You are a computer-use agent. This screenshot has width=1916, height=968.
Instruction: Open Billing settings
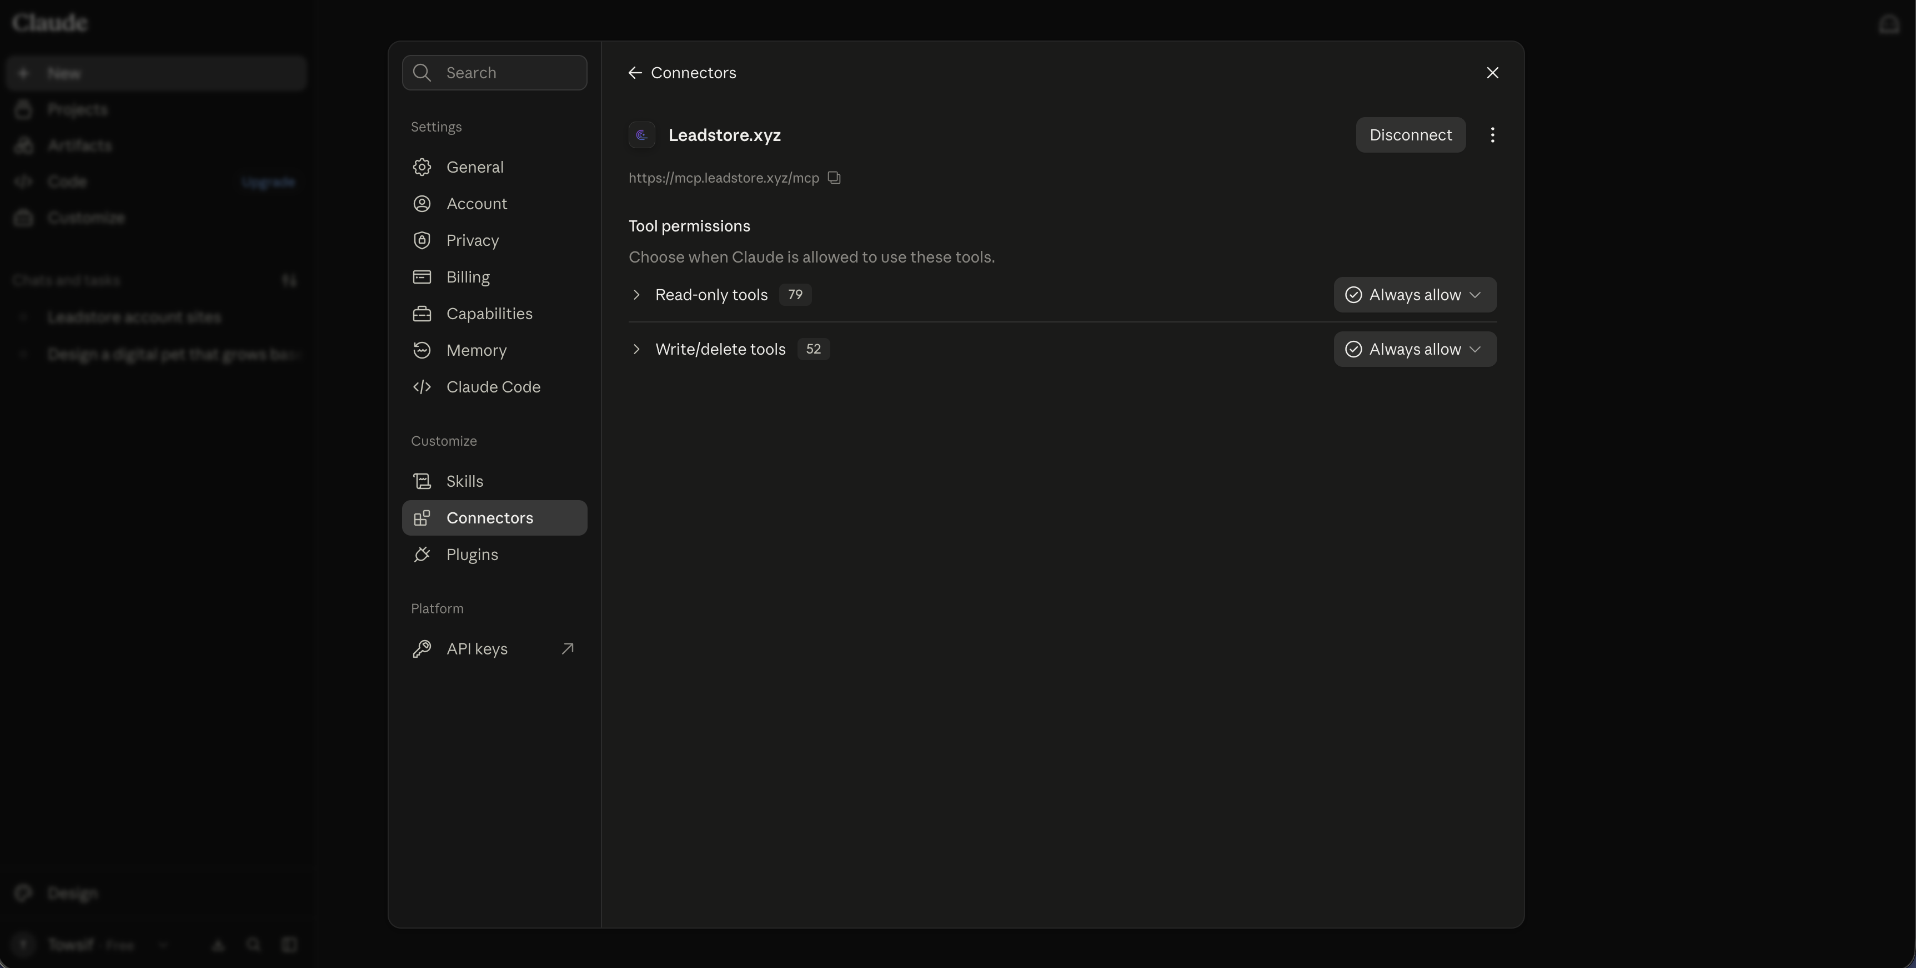pos(494,276)
